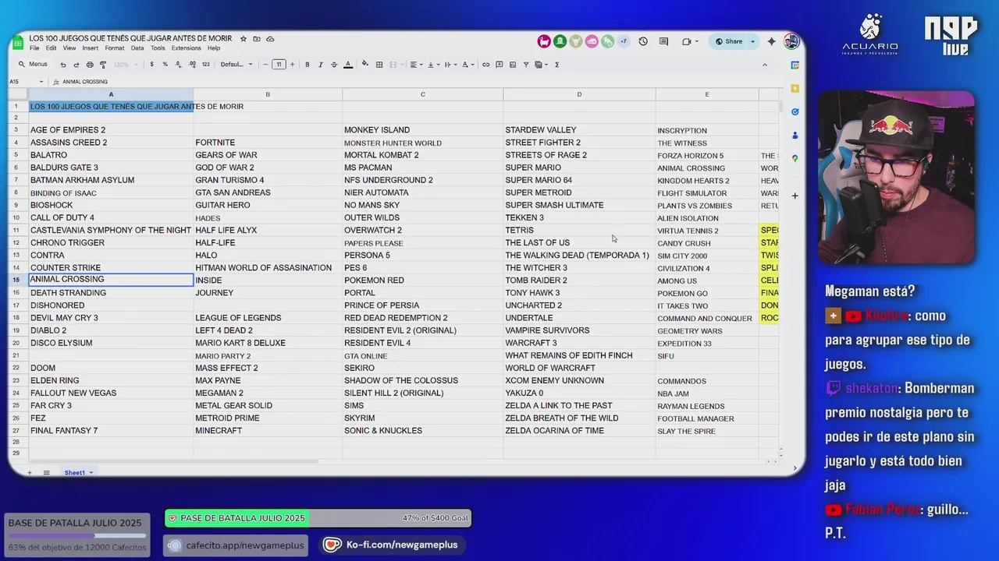This screenshot has width=999, height=561.
Task: Open Google Keep in the side panel
Action: point(795,89)
